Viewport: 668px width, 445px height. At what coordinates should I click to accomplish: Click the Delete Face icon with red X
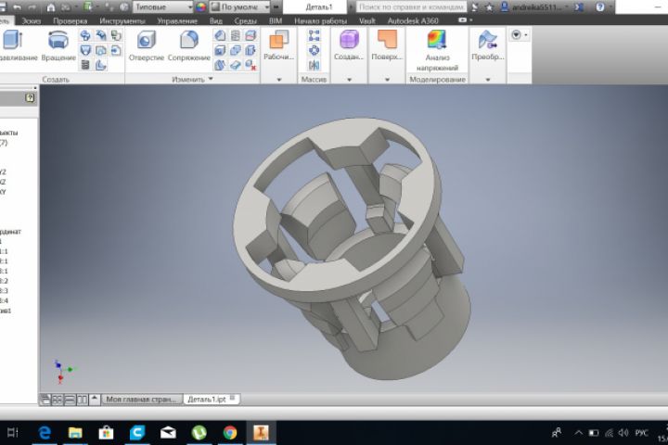click(250, 65)
